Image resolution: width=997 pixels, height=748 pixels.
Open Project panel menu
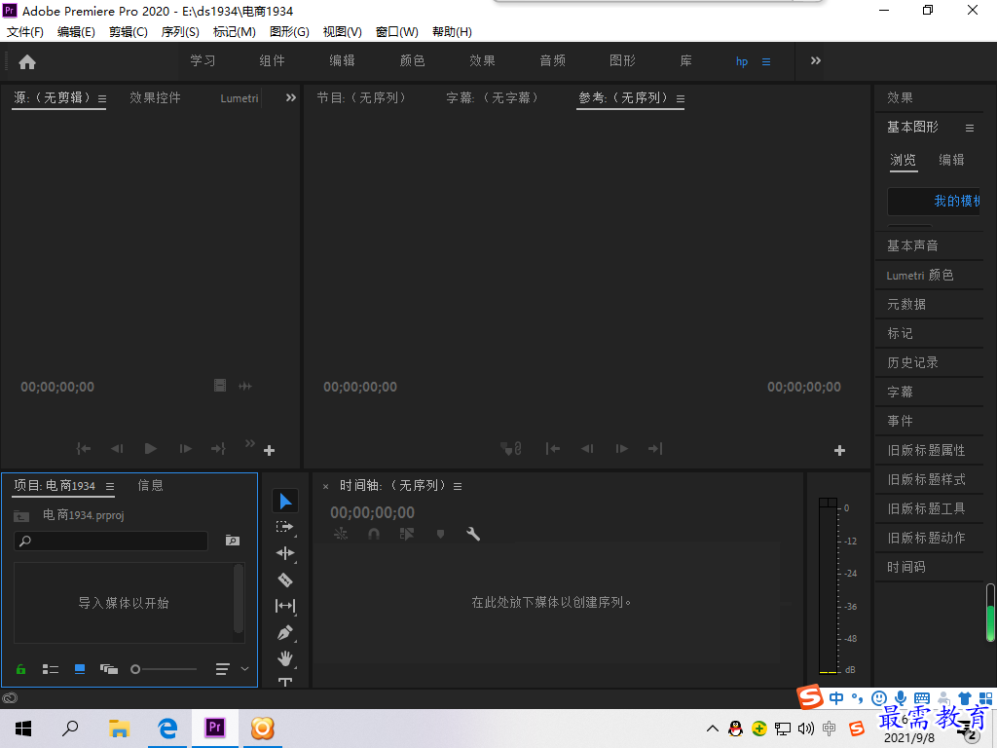point(110,487)
